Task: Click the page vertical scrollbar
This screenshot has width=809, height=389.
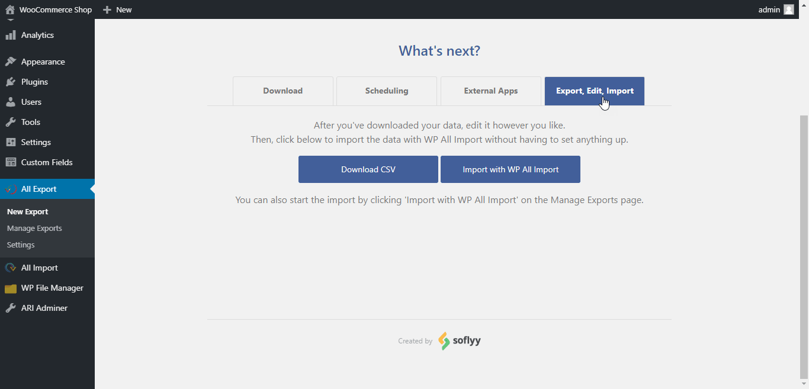Action: [804, 247]
